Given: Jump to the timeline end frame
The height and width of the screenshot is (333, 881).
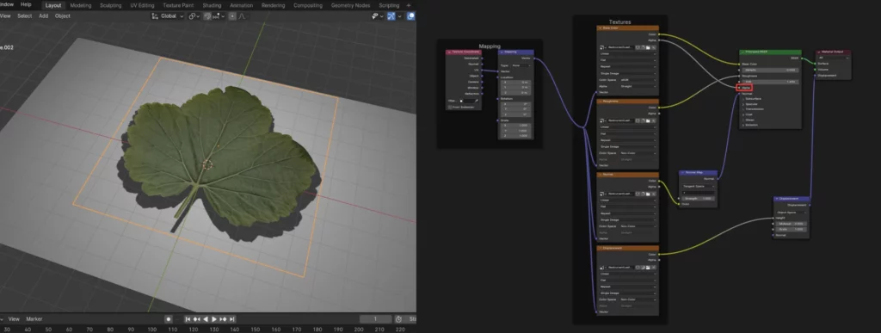Looking at the screenshot, I should click(231, 319).
